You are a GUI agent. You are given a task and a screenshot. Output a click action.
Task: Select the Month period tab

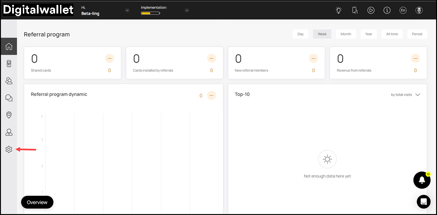346,34
